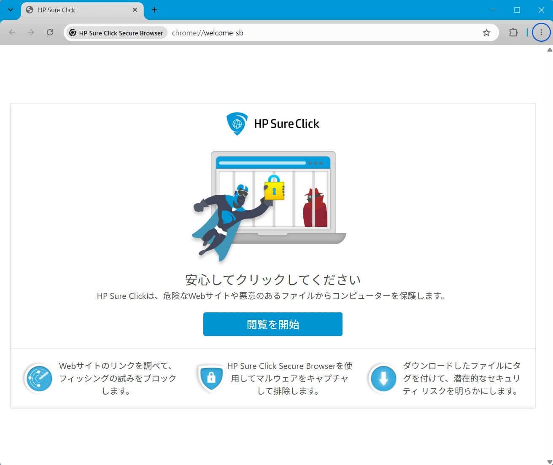Open the Extensions puzzle icon
The height and width of the screenshot is (465, 553).
tap(513, 32)
